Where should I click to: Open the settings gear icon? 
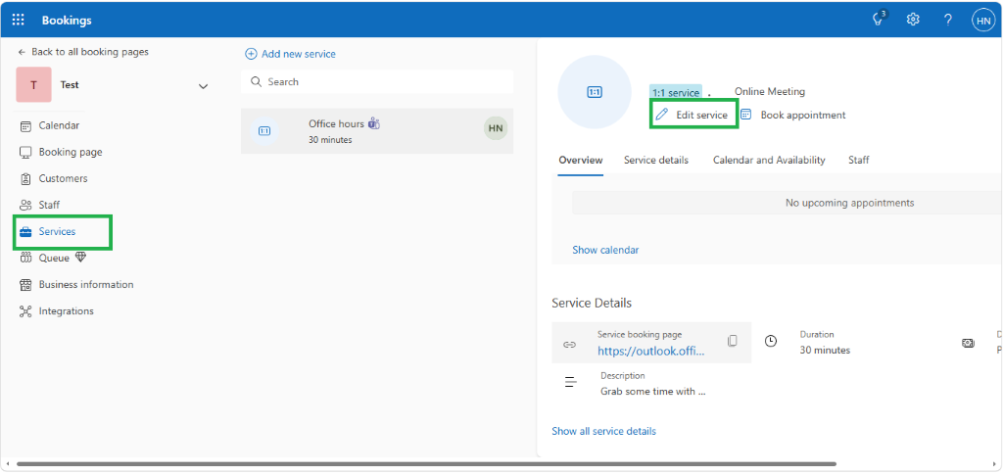click(x=913, y=20)
